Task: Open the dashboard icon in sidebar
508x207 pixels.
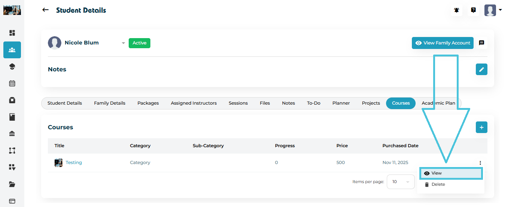Action: coord(12,33)
